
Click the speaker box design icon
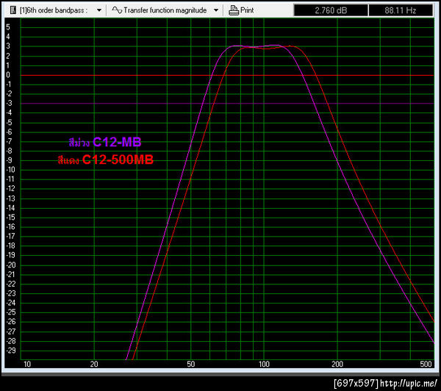13,10
